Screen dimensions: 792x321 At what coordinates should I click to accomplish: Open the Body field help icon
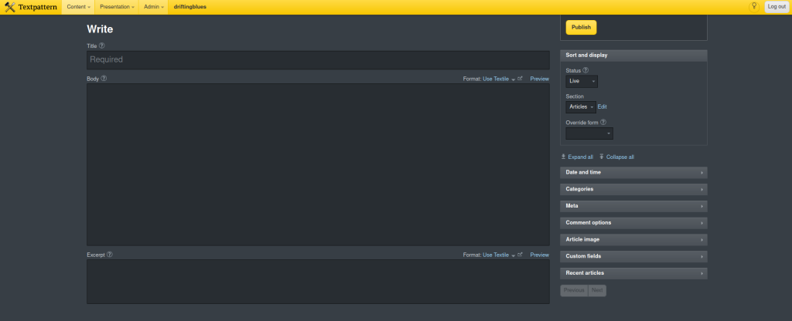coord(104,78)
